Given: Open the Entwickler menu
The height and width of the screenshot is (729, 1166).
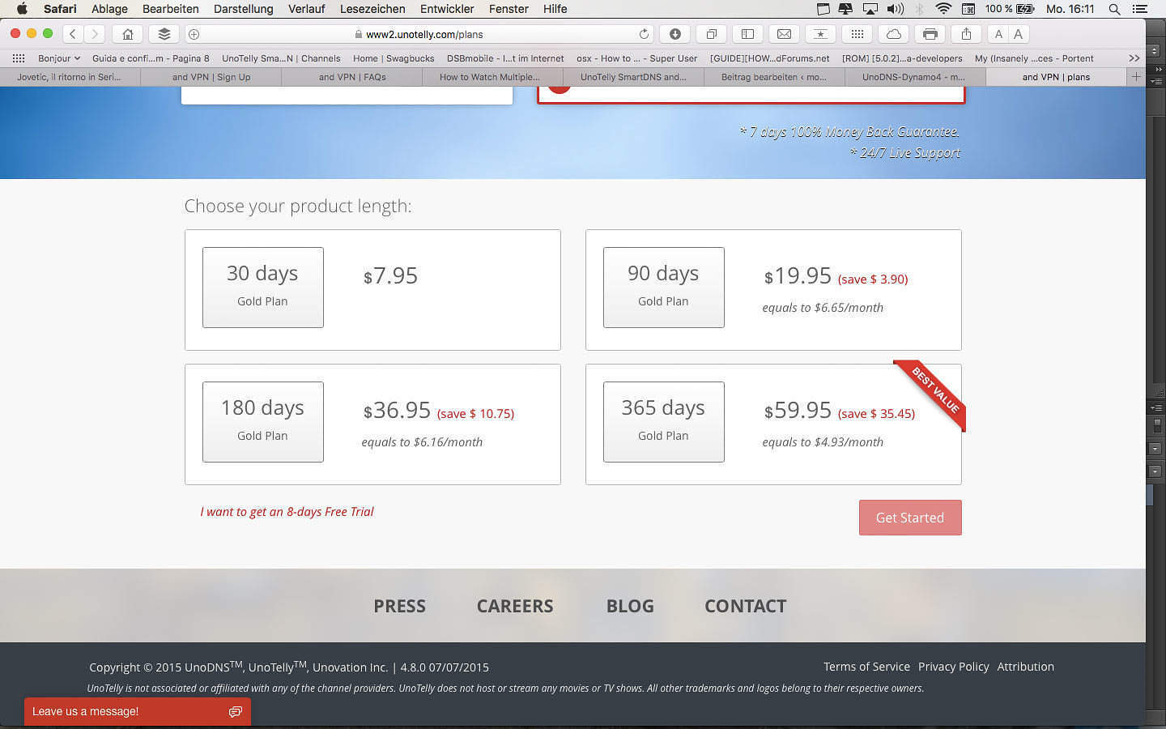Looking at the screenshot, I should click(x=447, y=9).
